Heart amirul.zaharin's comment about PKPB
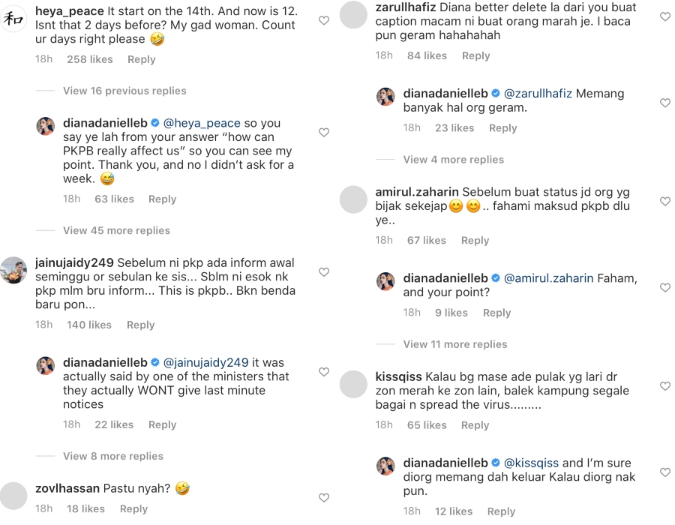Viewport: 675px width, 525px height. pos(664,201)
